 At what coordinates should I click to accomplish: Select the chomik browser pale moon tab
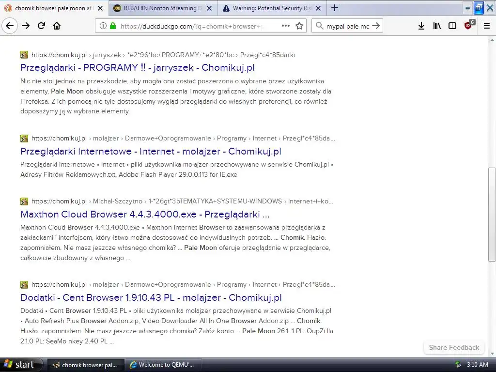[x=54, y=8]
